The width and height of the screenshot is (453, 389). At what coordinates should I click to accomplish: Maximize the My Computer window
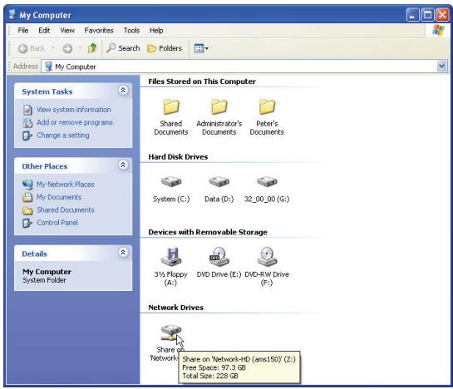(427, 15)
